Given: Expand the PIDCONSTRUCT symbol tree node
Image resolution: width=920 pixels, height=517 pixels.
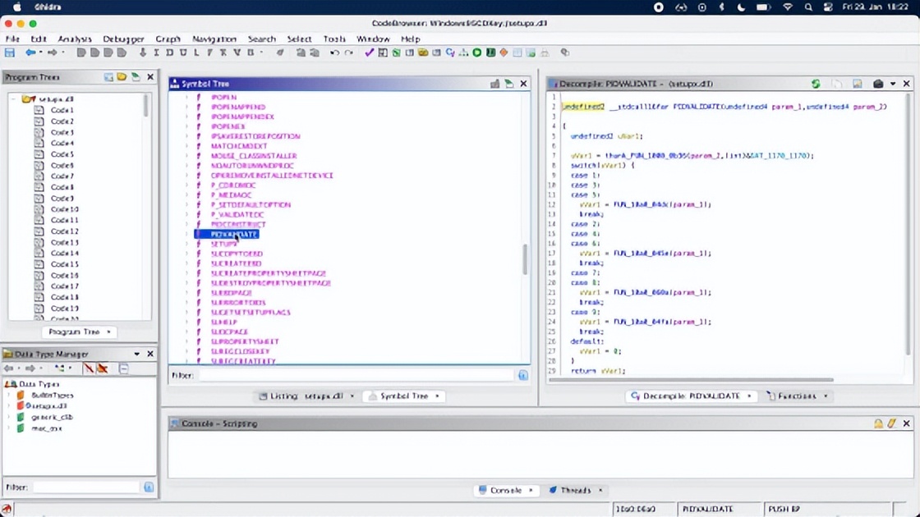Looking at the screenshot, I should point(187,224).
